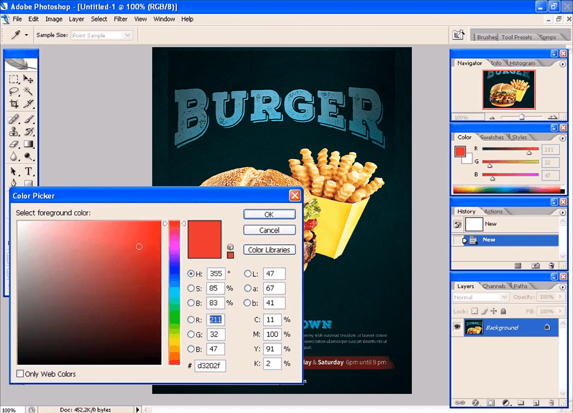
Task: Switch to the Swatches tab
Action: click(492, 137)
